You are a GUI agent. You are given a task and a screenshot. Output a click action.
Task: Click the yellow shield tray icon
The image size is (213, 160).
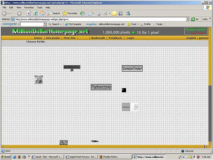point(191,157)
